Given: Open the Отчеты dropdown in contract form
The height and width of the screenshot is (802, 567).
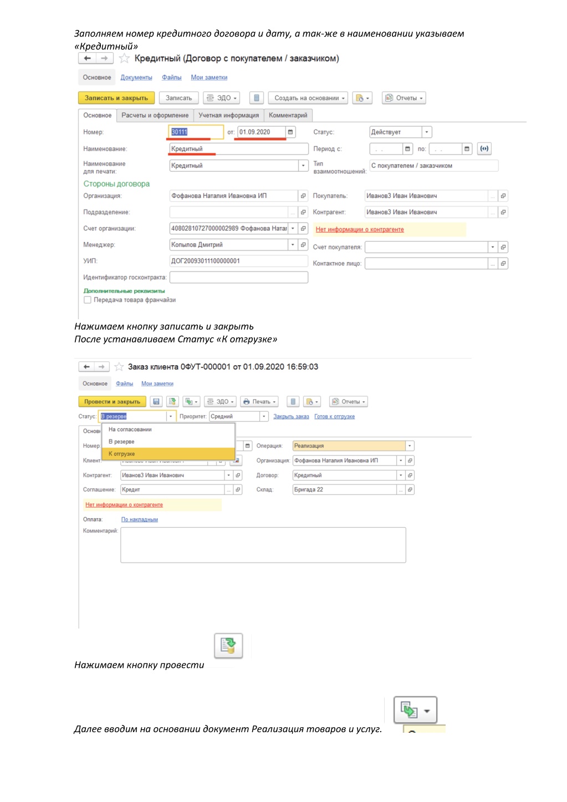Looking at the screenshot, I should (x=405, y=98).
